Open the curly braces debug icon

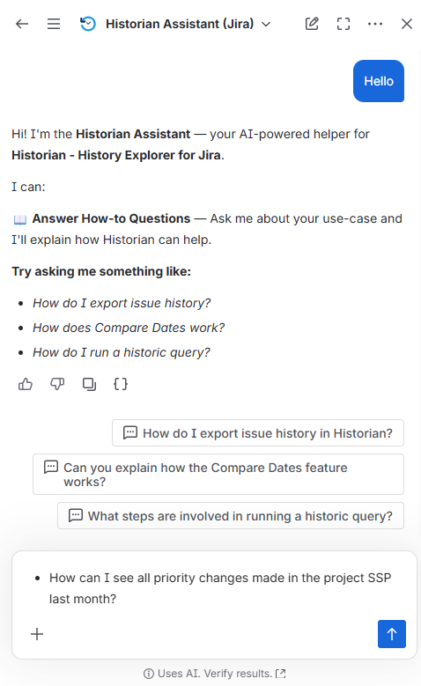tap(121, 384)
